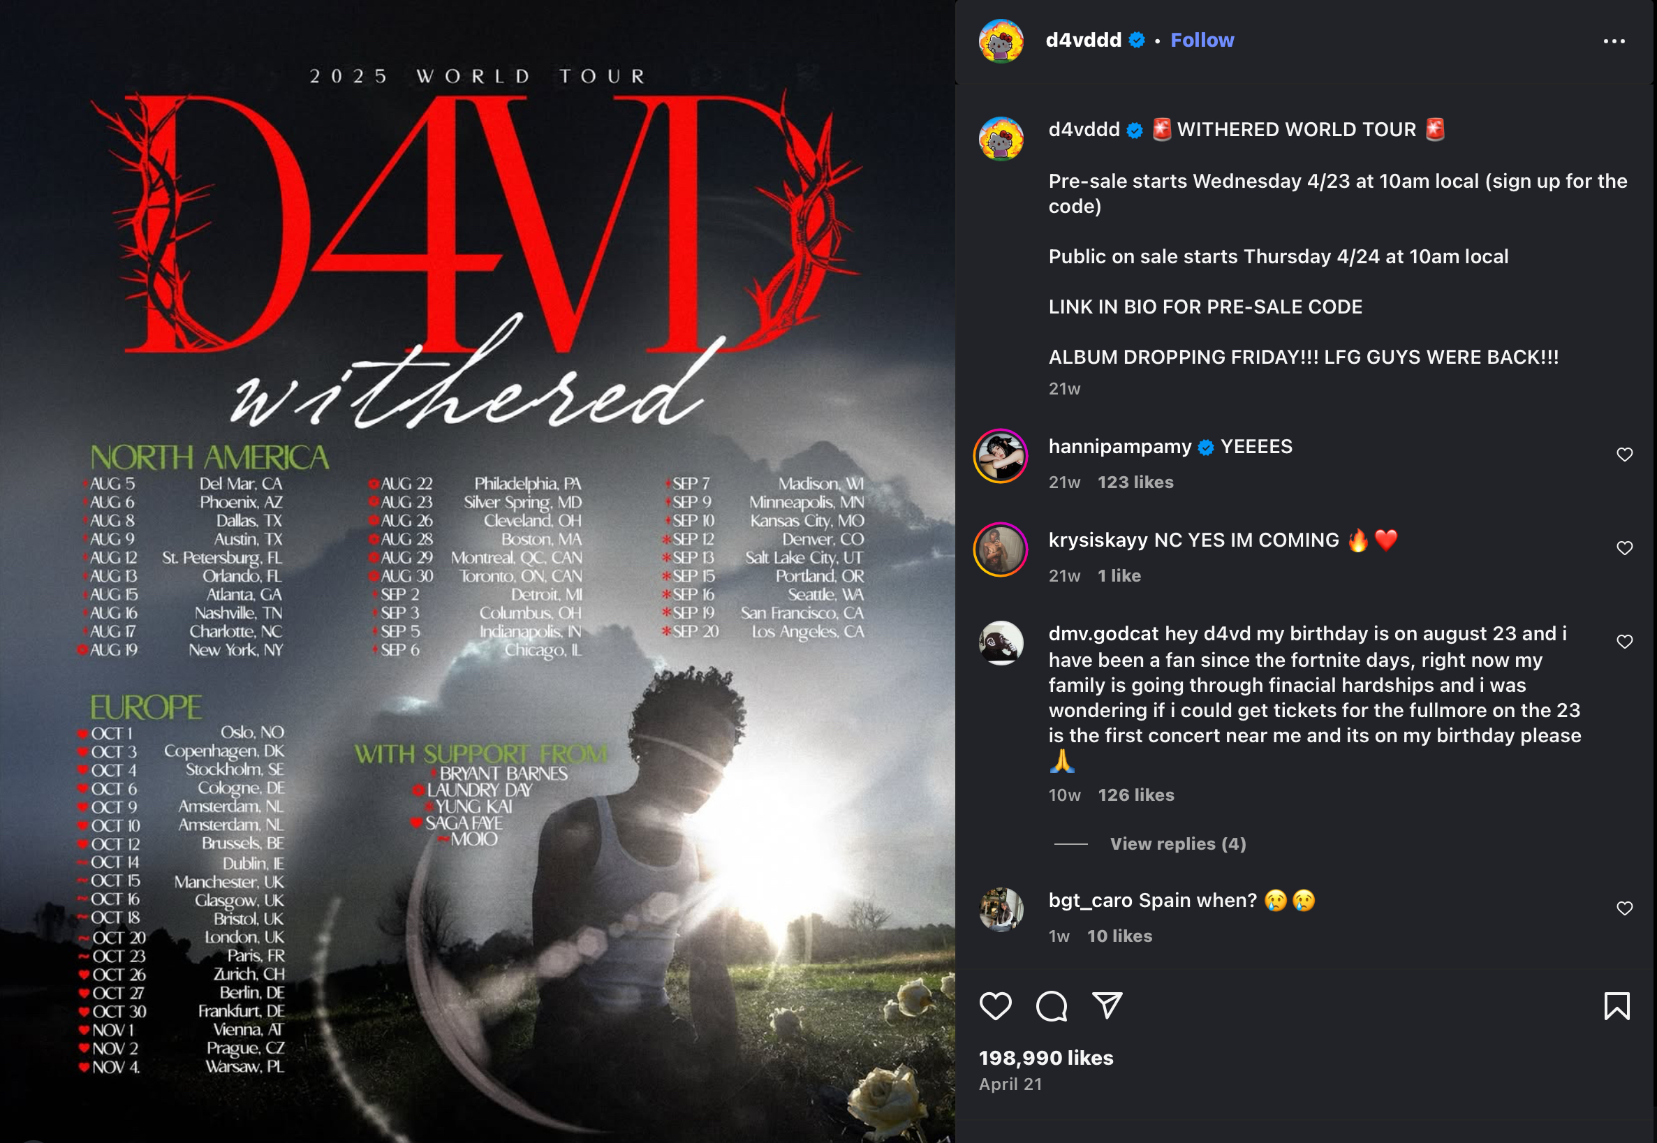The image size is (1657, 1143).
Task: Follow the d4vddd account
Action: point(1202,40)
